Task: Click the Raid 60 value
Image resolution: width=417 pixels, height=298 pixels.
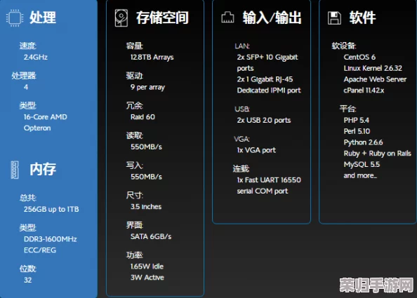Action: [143, 117]
